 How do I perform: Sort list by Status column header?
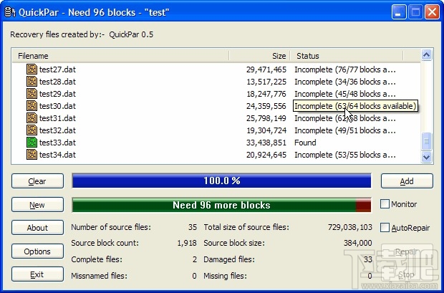(347, 56)
